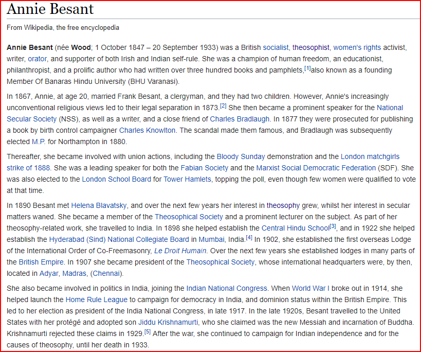Screen dimensions: 421x352
Task: Click the 'theosophy' link before 'grew'
Action: click(283, 205)
